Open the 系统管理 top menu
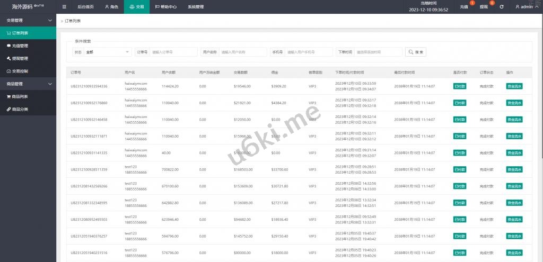Screen dimensions: 543x262 click(196, 7)
